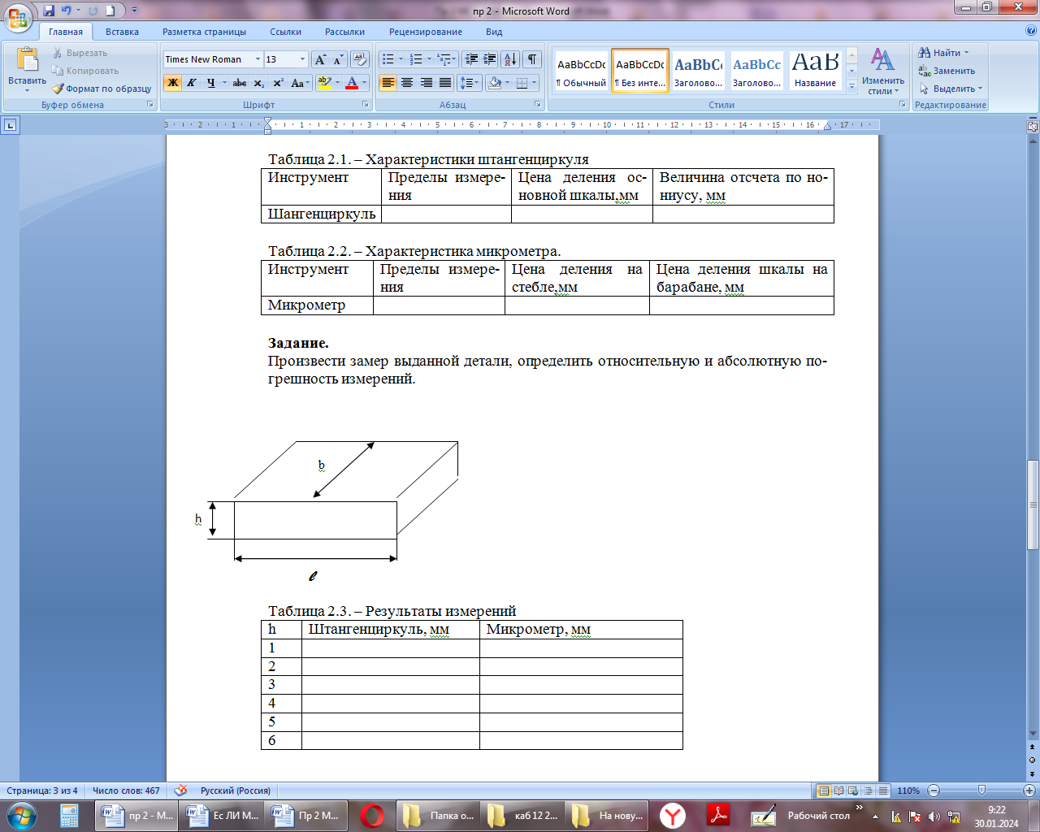
Task: Click the Shrink Font icon
Action: pos(338,59)
